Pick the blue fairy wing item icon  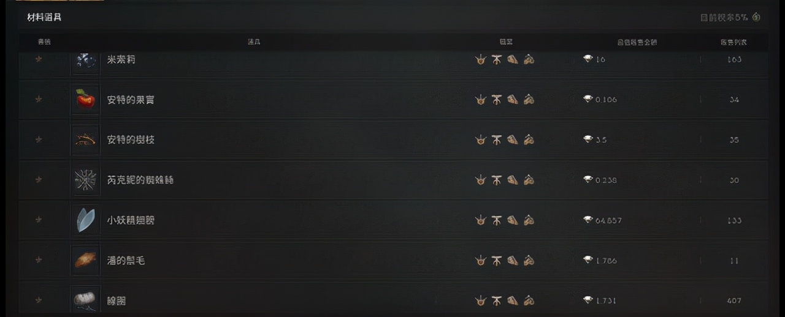pyautogui.click(x=85, y=220)
